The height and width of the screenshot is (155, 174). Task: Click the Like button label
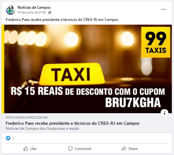click(33, 149)
